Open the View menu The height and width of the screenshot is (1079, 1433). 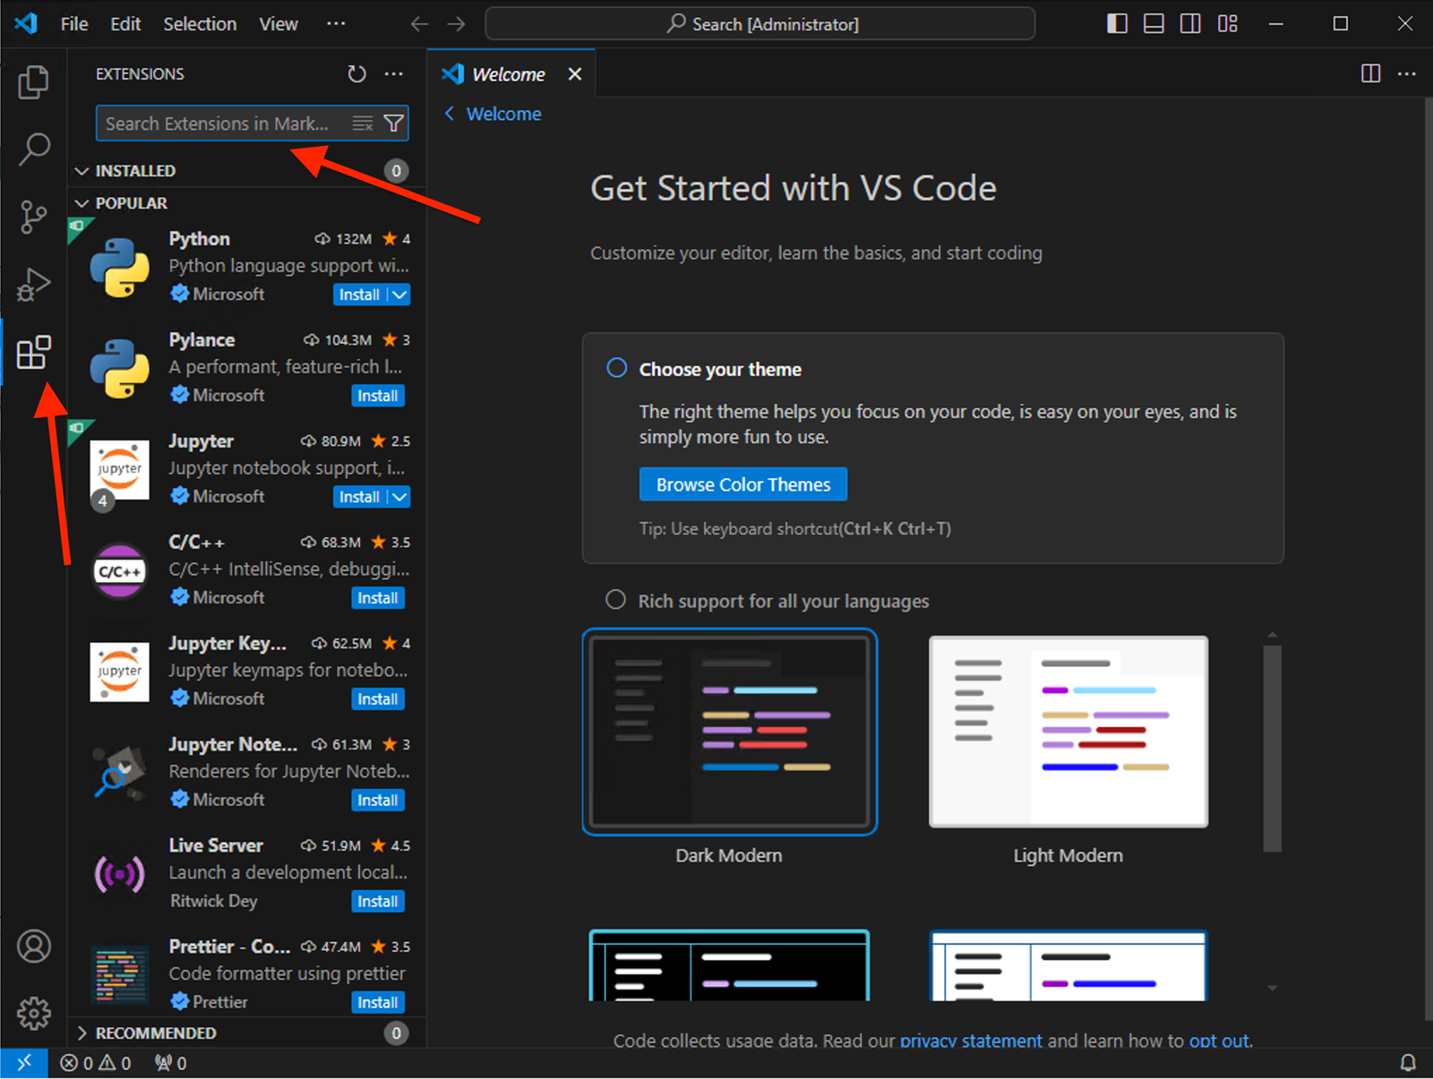(278, 23)
